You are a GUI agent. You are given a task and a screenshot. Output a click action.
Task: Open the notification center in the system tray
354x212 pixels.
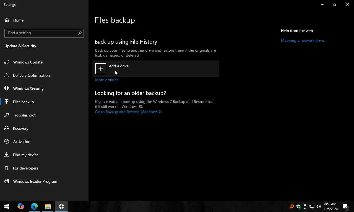(345, 206)
